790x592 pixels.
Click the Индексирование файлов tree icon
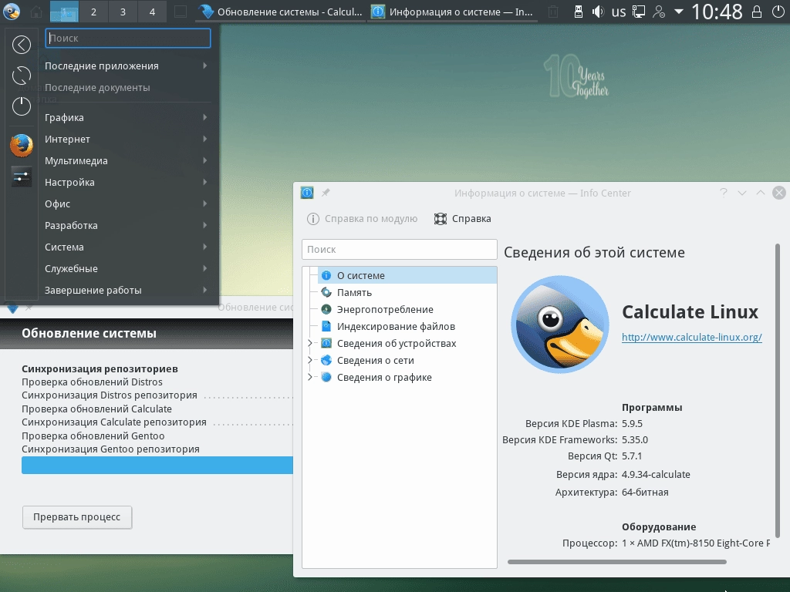[326, 326]
